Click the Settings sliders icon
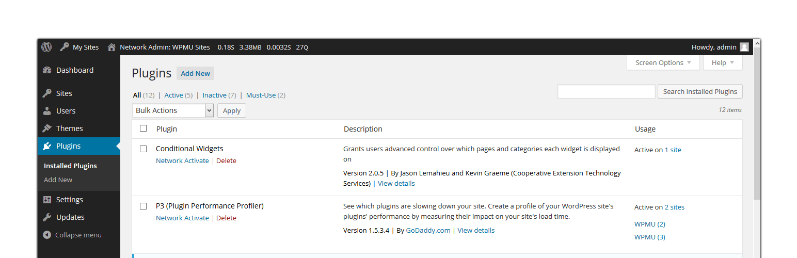The height and width of the screenshot is (258, 797). [47, 200]
